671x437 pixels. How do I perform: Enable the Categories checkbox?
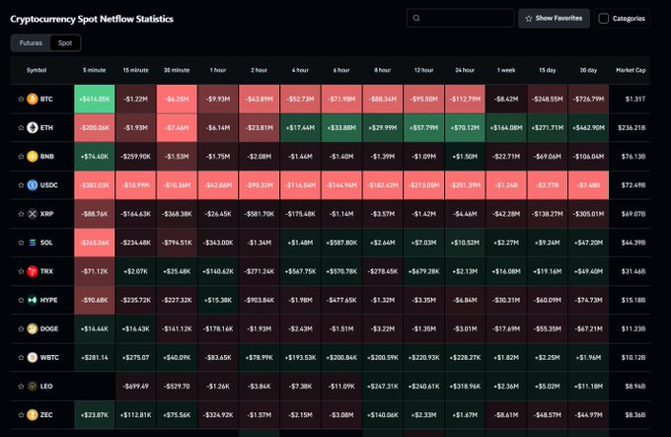pyautogui.click(x=603, y=19)
